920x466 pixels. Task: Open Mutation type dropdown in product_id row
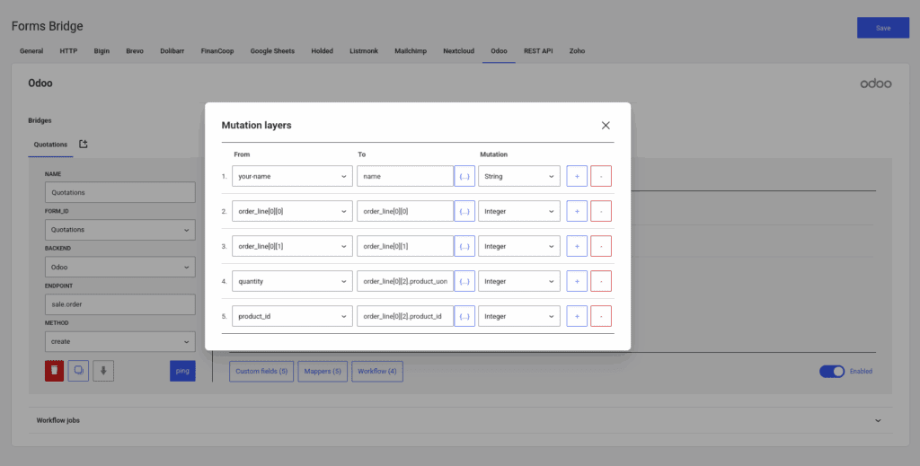pyautogui.click(x=519, y=316)
